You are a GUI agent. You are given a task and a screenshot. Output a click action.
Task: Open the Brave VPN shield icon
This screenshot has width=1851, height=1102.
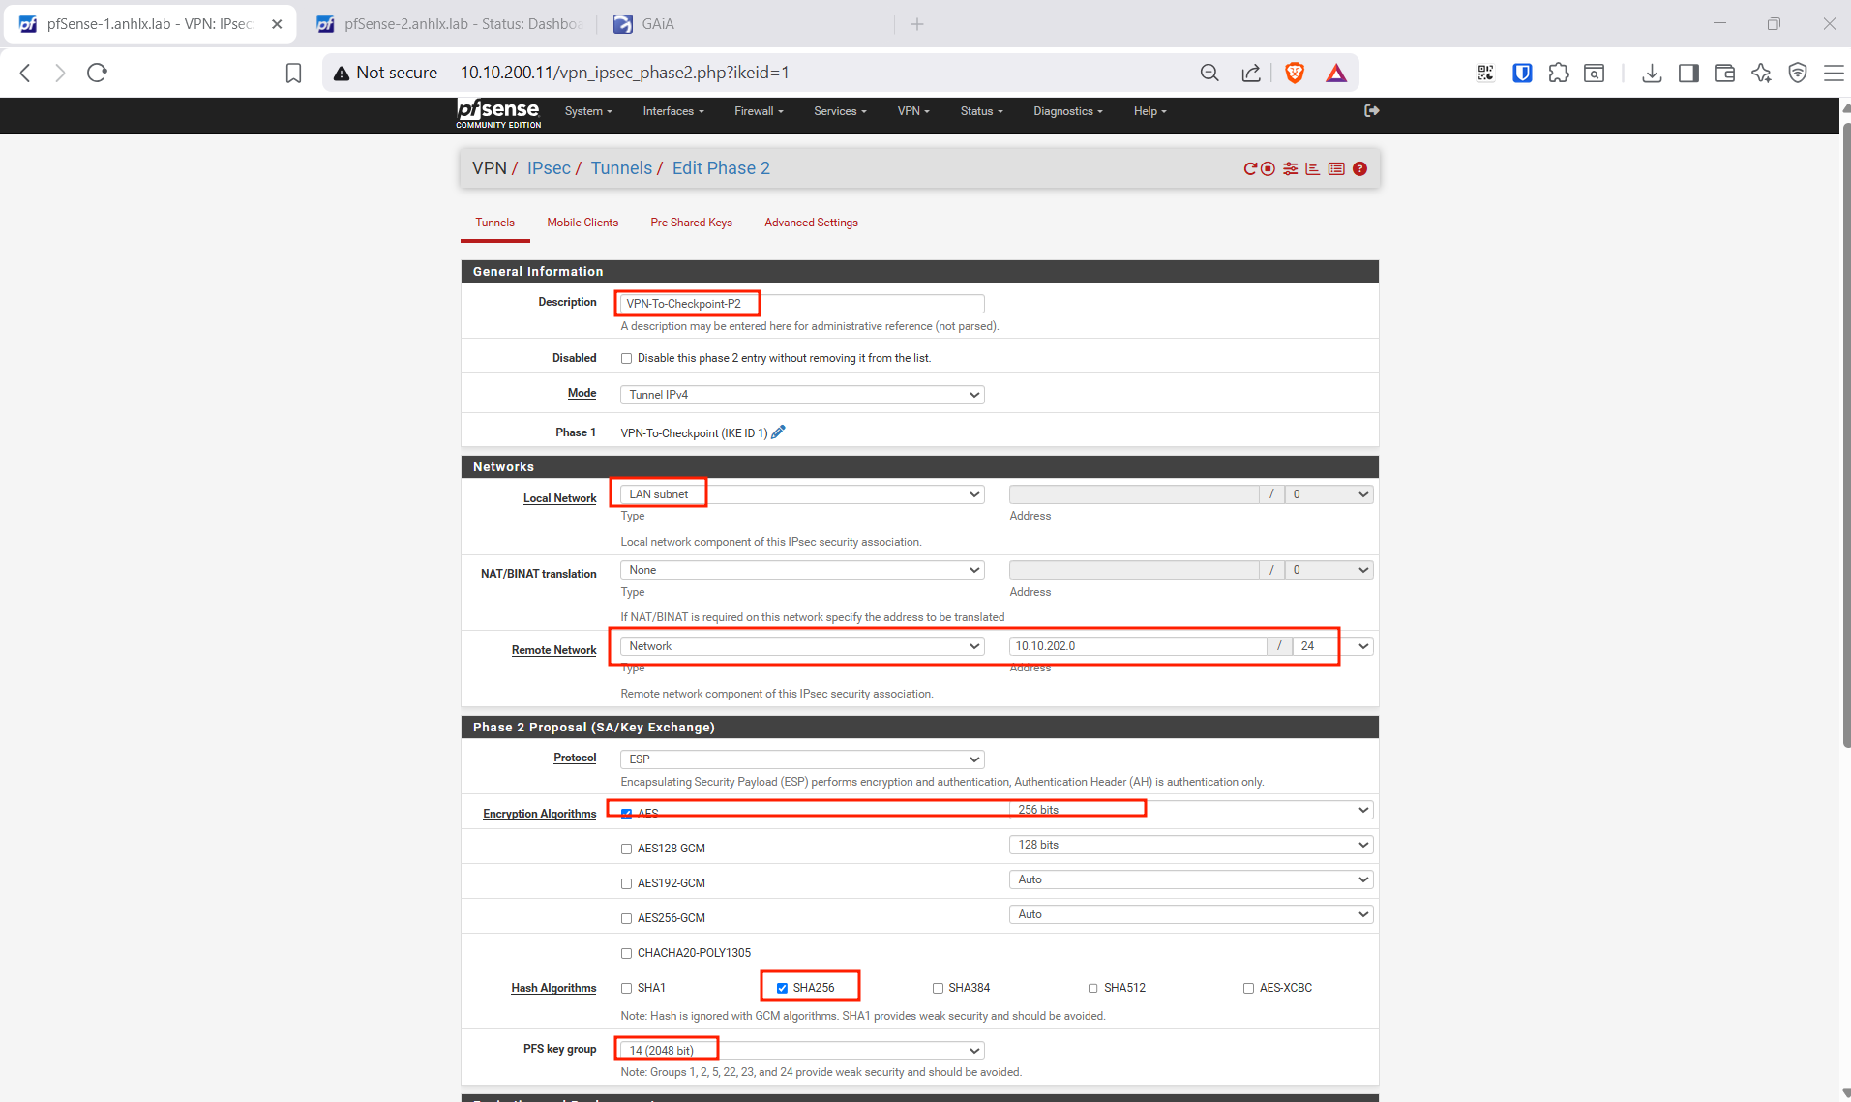(1798, 73)
